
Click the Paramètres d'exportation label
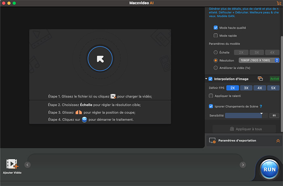tap(237, 140)
